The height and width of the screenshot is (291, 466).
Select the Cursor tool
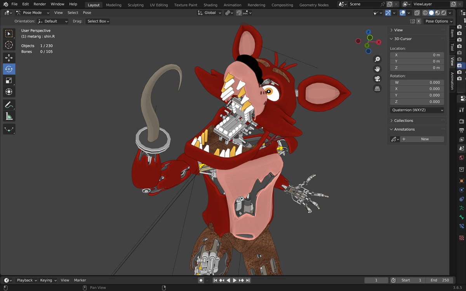[x=9, y=45]
